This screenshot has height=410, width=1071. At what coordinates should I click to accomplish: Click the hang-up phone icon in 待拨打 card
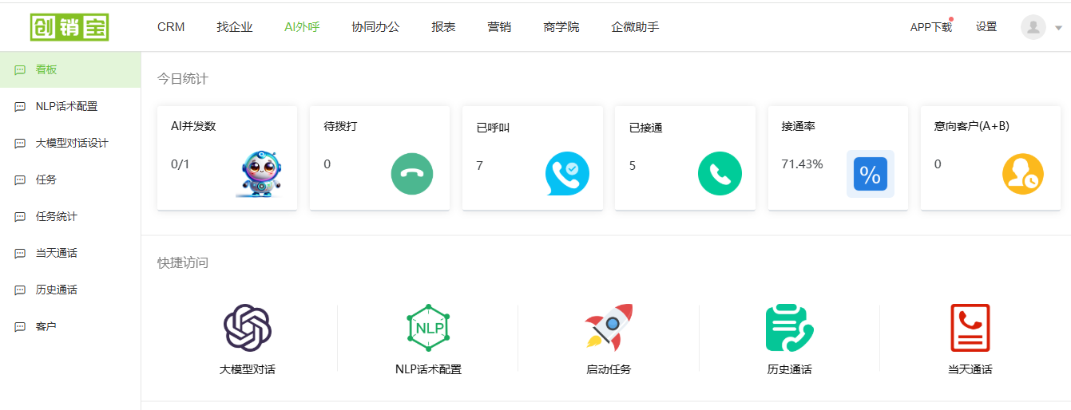coord(412,173)
